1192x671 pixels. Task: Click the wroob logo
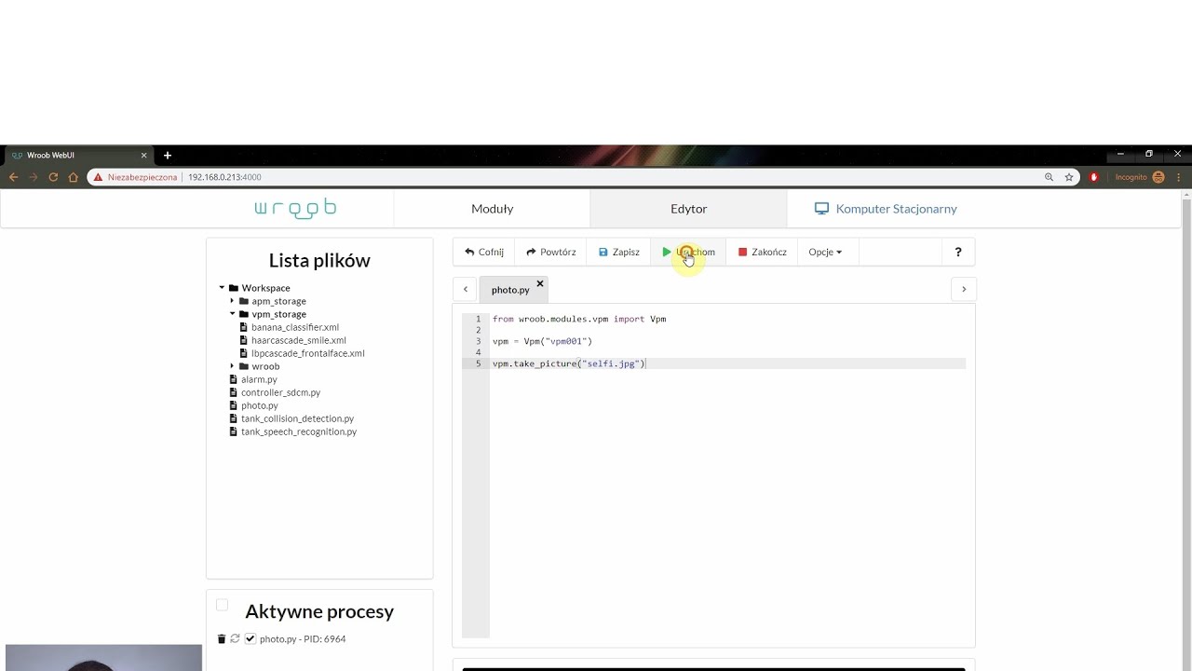point(295,209)
